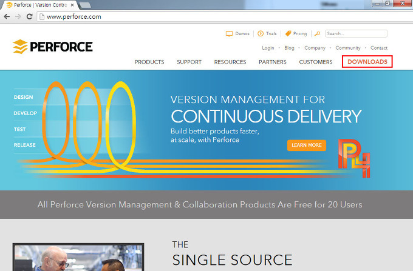Go to the Blog link
The height and width of the screenshot is (271, 413).
[289, 48]
